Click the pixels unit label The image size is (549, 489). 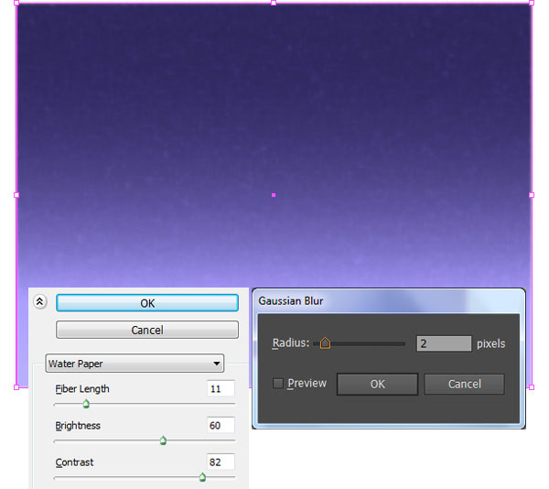click(x=490, y=344)
